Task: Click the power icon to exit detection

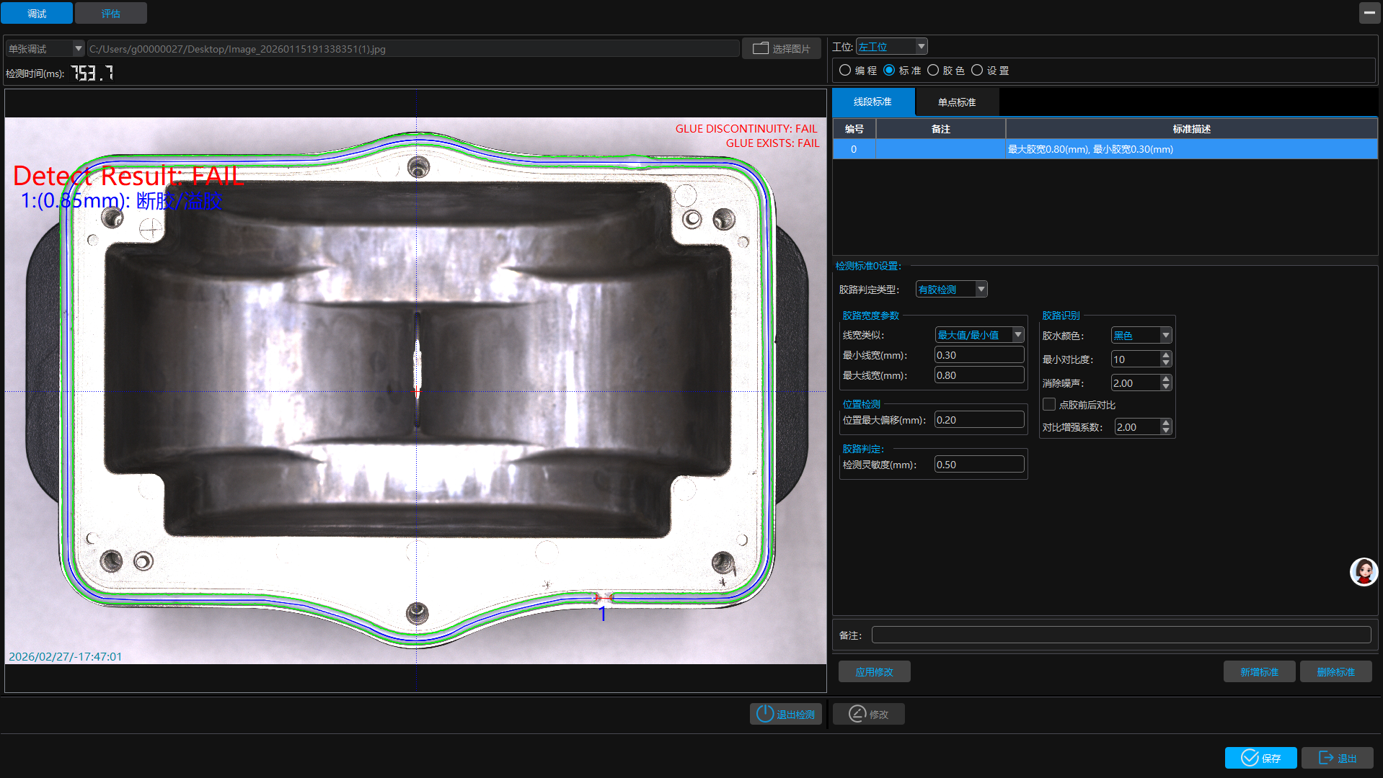Action: [764, 714]
